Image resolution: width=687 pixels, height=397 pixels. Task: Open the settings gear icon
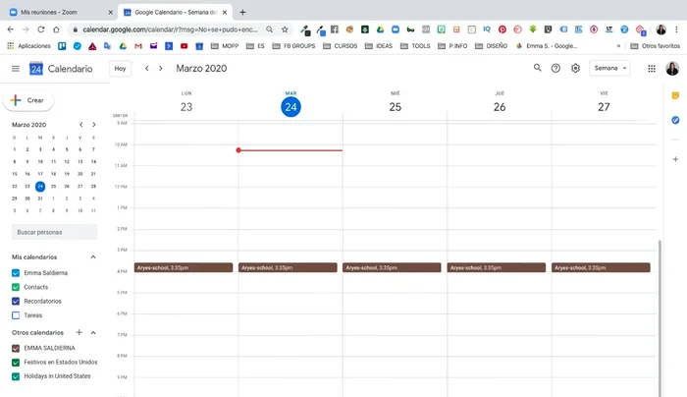576,69
